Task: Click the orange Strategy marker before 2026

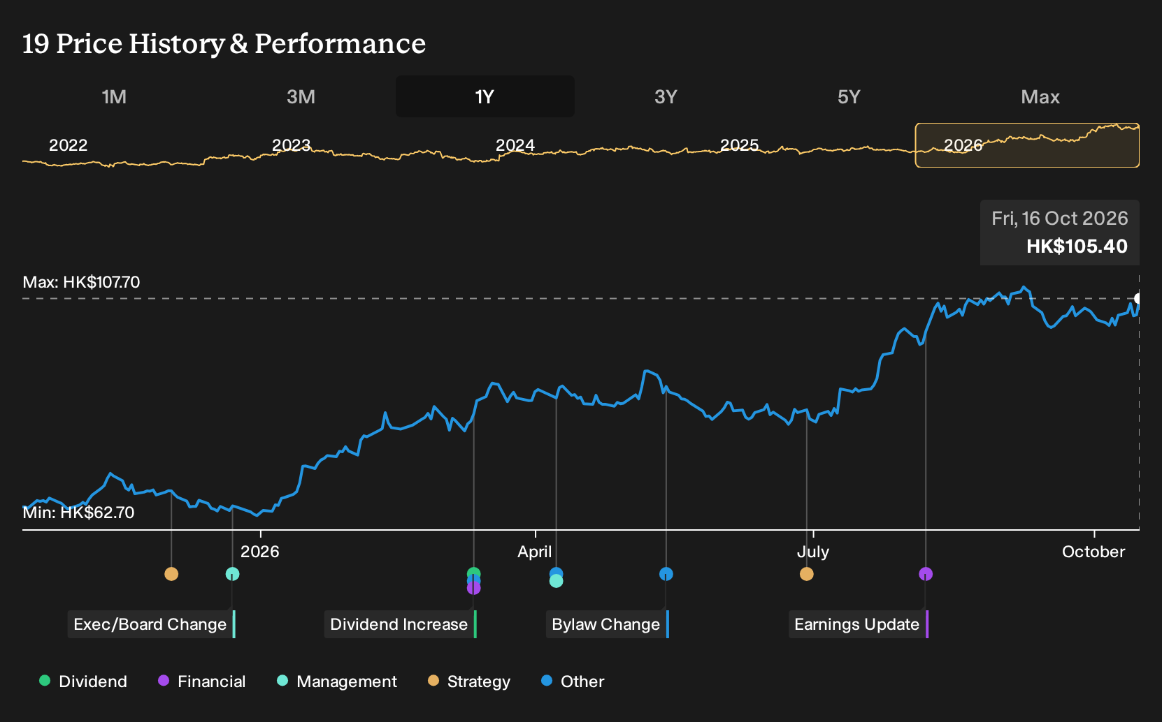Action: coord(171,574)
